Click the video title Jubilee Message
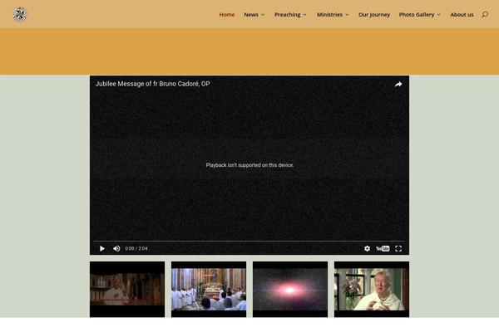The width and height of the screenshot is (499, 332). pyautogui.click(x=152, y=84)
